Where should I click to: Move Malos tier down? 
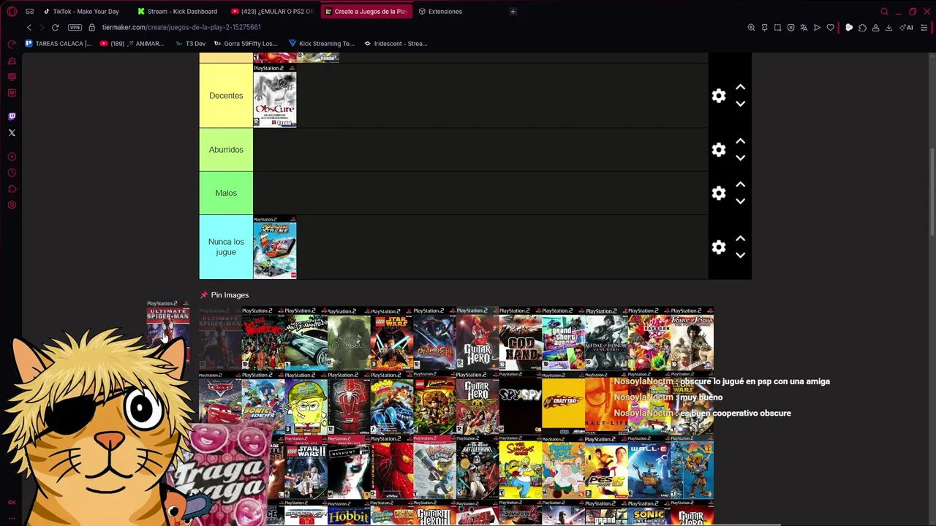740,201
